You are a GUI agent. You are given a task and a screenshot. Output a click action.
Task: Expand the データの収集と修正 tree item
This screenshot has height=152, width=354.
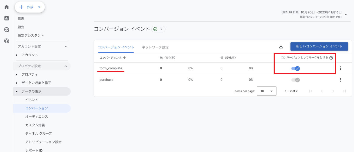pyautogui.click(x=17, y=83)
